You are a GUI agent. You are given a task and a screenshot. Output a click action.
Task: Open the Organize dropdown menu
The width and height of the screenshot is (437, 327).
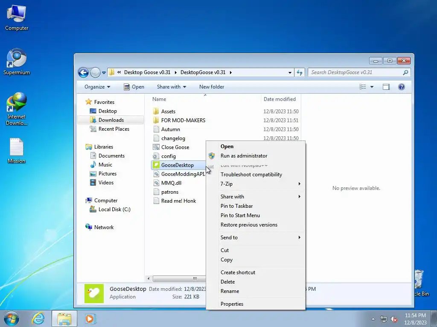[97, 87]
